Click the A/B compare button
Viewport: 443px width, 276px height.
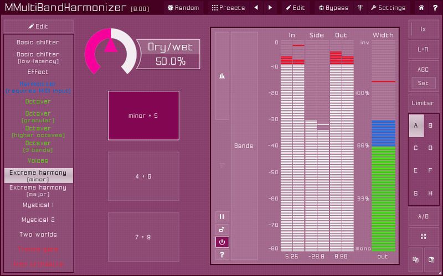423,216
